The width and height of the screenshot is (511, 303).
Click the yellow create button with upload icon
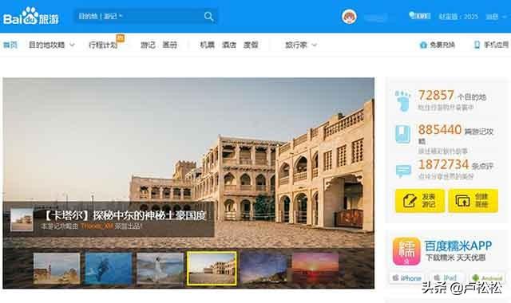[473, 200]
